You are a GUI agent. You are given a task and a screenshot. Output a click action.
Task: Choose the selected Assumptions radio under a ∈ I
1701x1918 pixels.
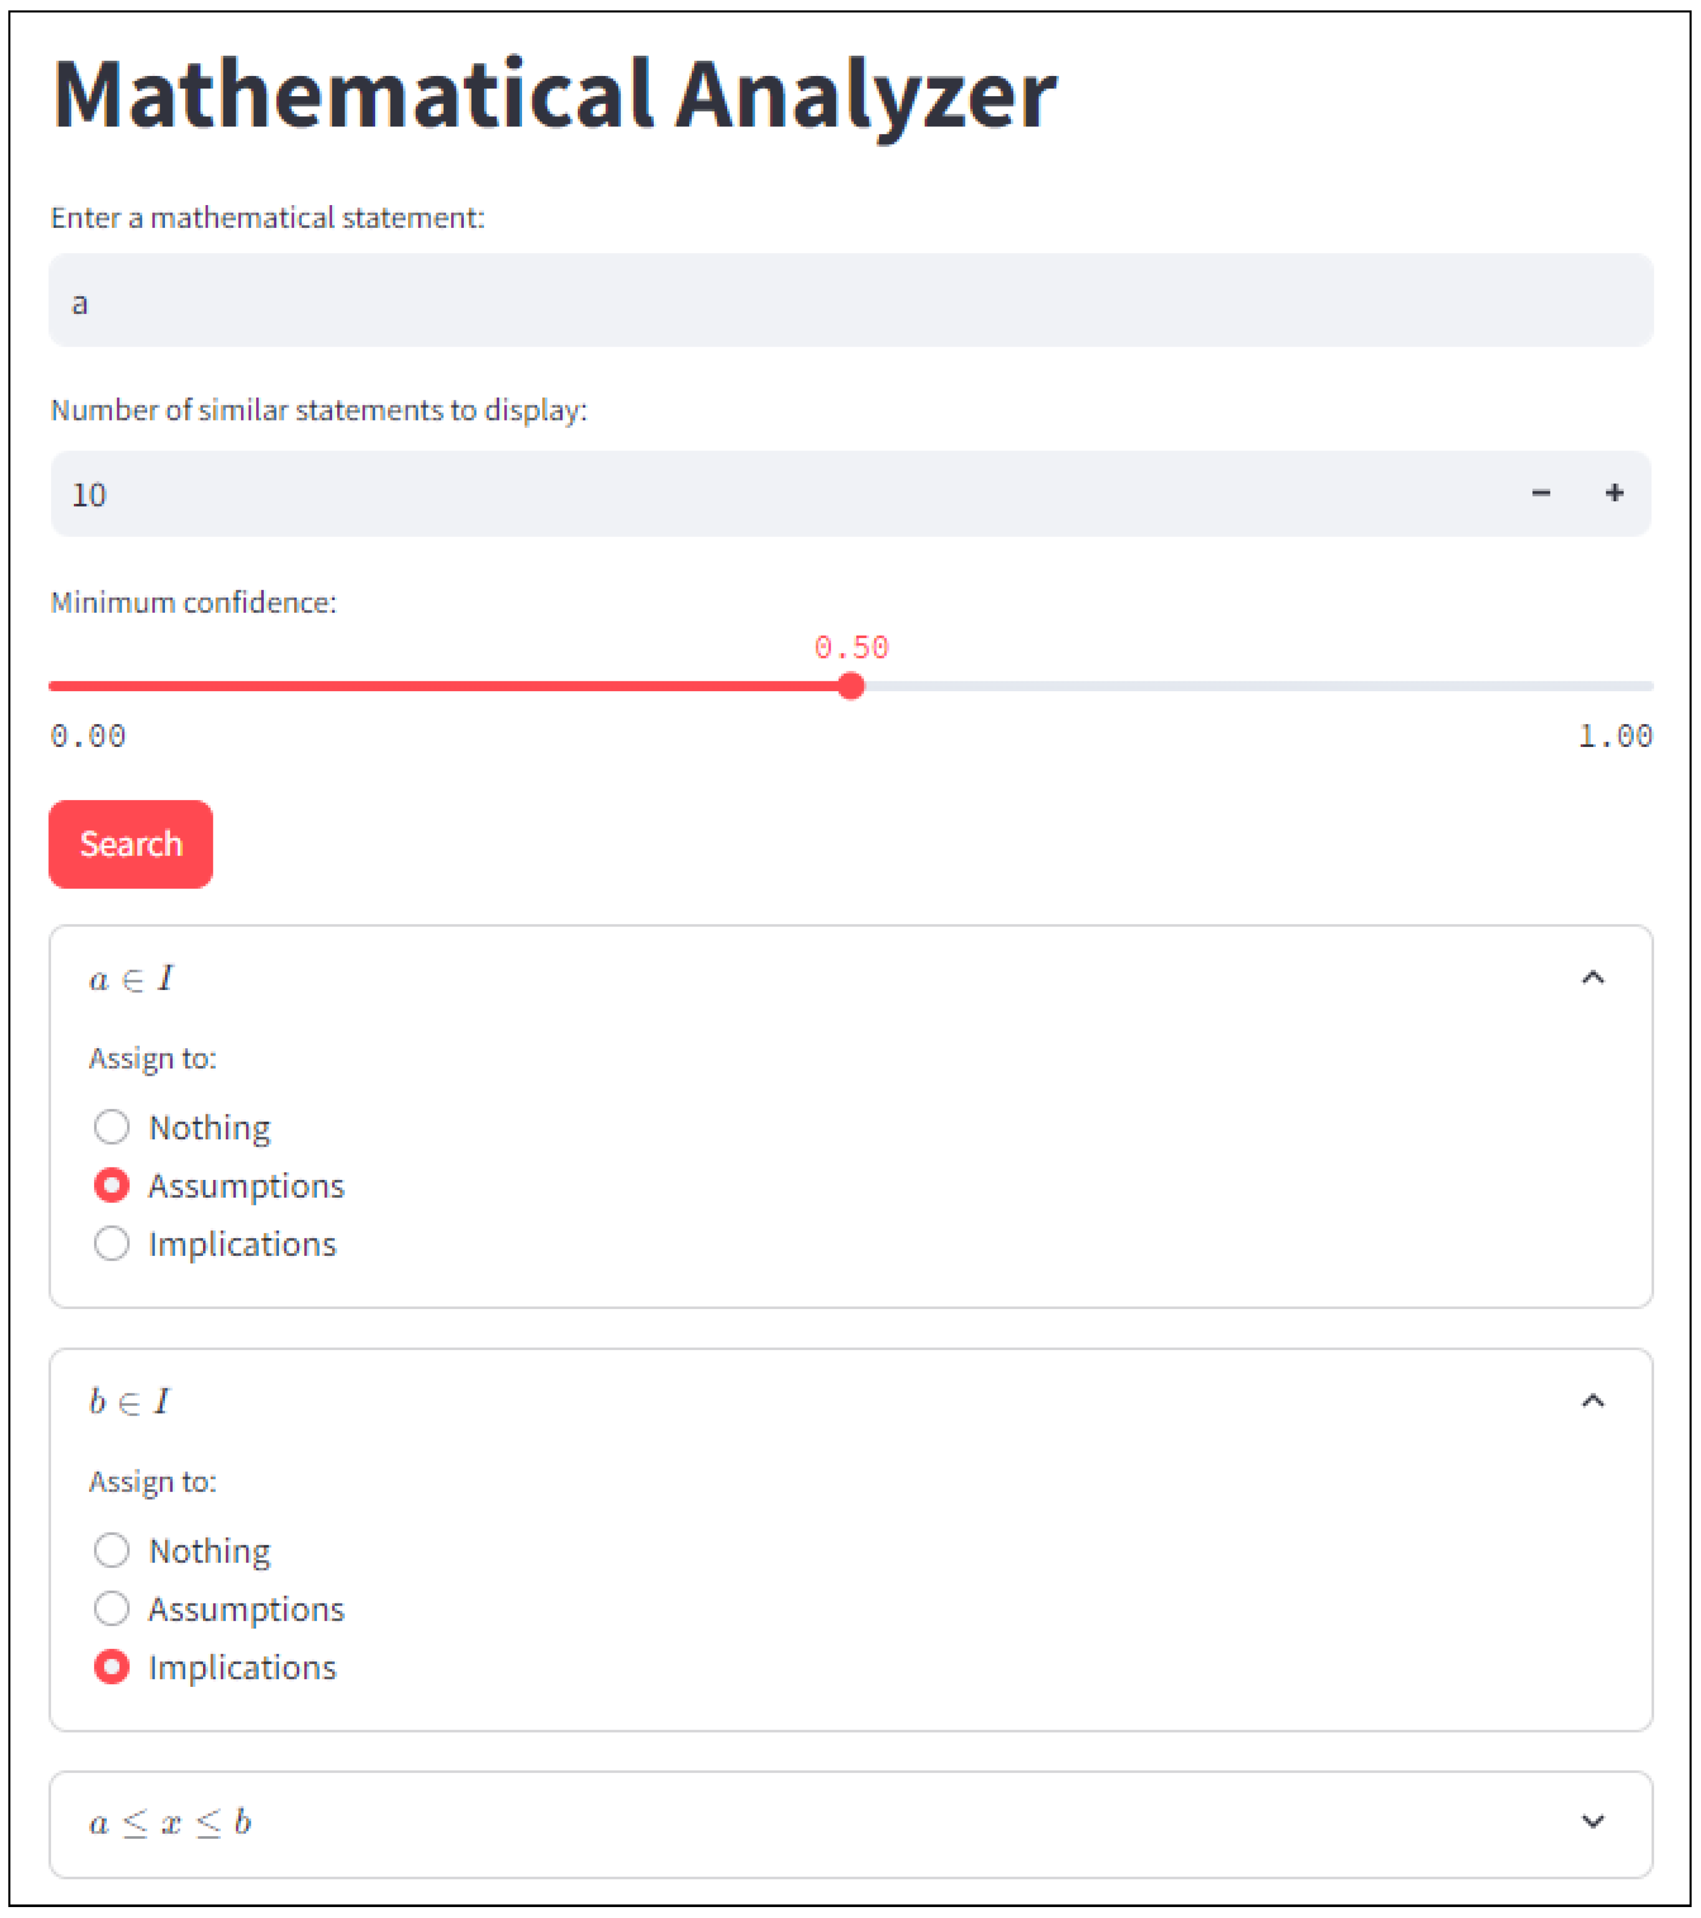pyautogui.click(x=112, y=1186)
